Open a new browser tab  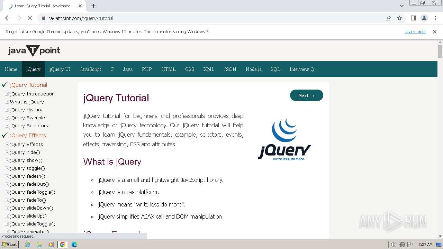click(x=93, y=6)
